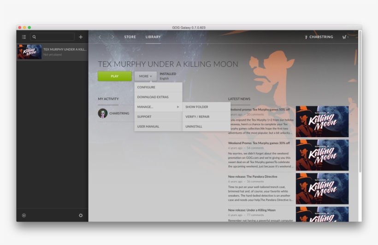Go back with the left arrow
The image size is (378, 245).
100,37
